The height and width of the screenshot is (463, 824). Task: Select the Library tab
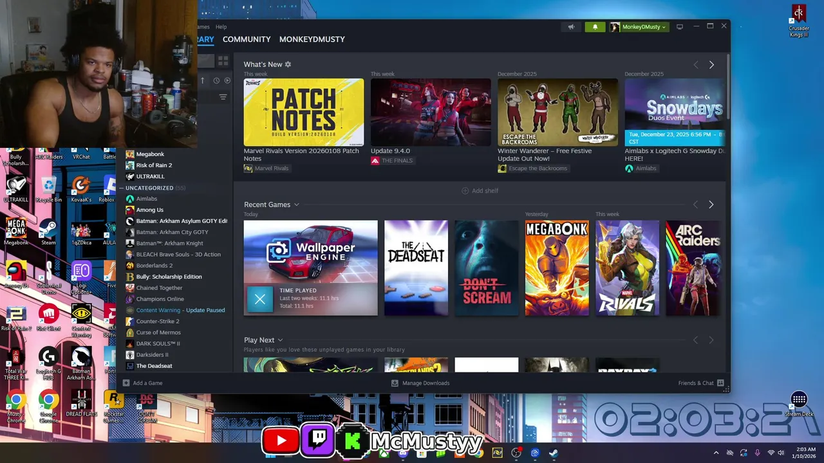click(206, 39)
